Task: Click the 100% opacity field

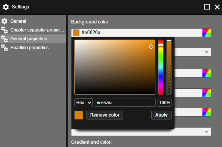Action: (x=165, y=103)
